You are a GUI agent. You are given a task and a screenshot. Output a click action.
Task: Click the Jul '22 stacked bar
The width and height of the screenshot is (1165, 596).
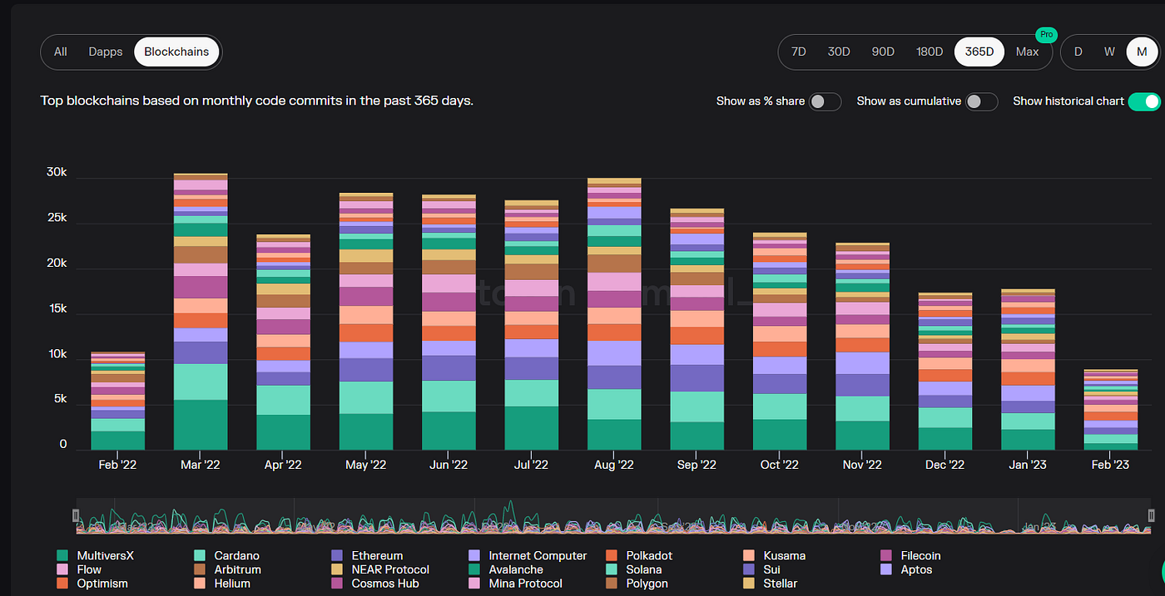[532, 325]
